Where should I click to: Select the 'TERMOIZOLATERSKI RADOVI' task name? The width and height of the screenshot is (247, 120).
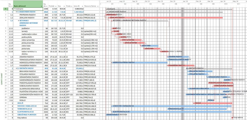coord(31,60)
